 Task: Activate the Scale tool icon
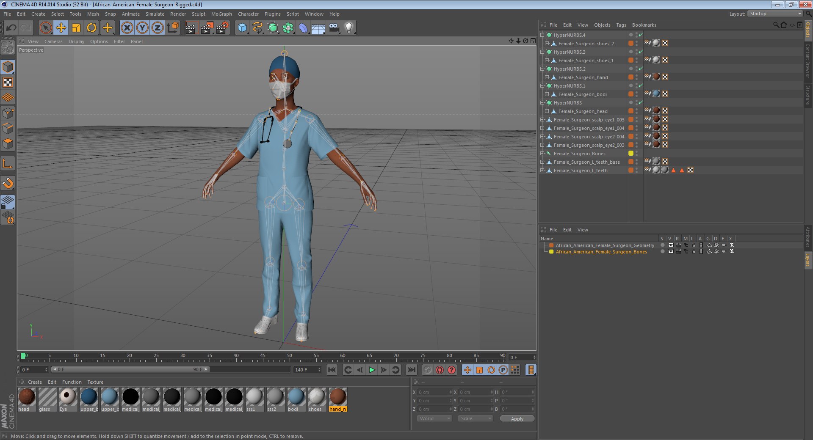(x=76, y=28)
